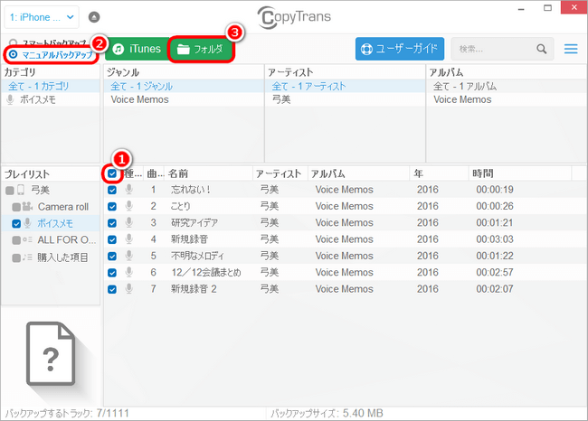Uncheck the track 不明なメロディ checkbox
Viewport: 588px width, 421px height.
point(112,256)
